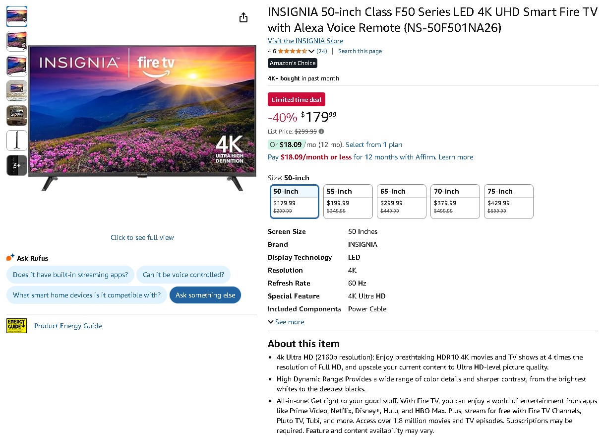Select the TV side profile thumbnail
The image size is (603, 437).
[17, 141]
